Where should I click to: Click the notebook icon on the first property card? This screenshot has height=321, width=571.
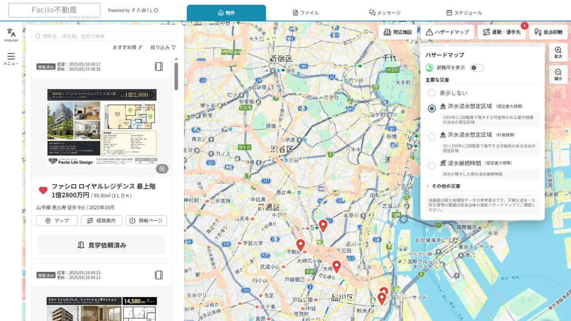[x=159, y=67]
